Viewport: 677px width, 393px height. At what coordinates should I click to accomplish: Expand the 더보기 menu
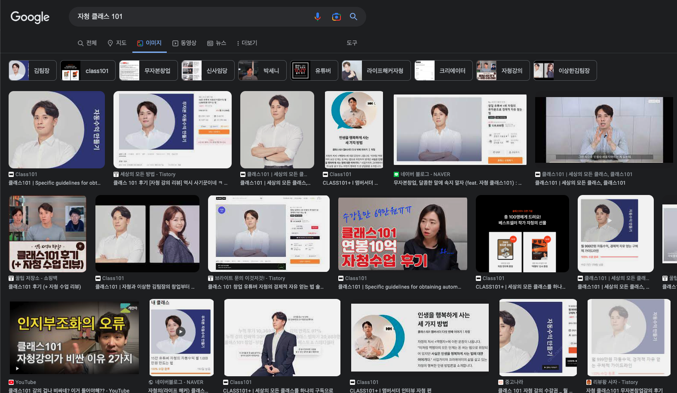[x=247, y=43]
